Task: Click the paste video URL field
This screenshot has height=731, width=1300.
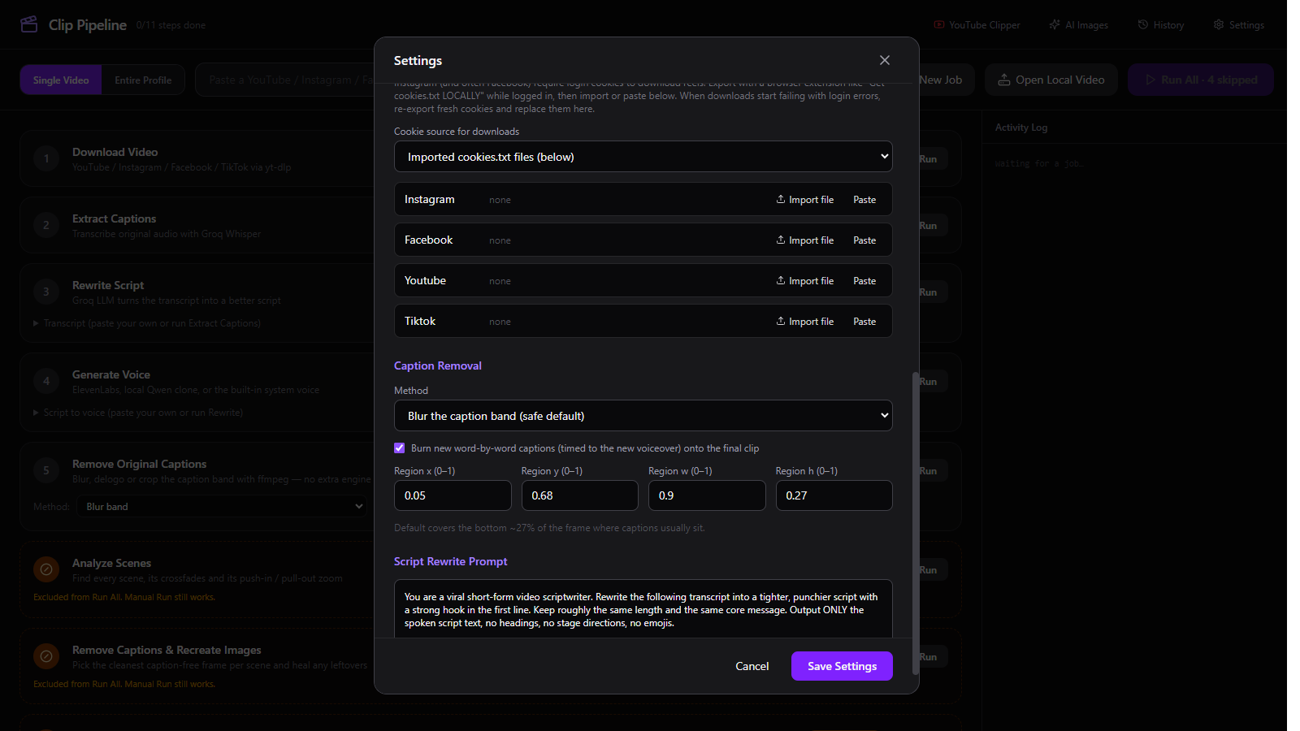Action: (x=284, y=80)
